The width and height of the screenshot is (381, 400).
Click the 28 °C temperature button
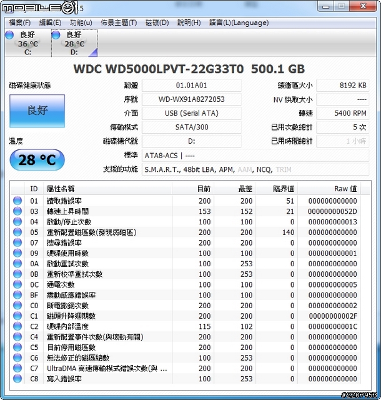click(x=37, y=160)
